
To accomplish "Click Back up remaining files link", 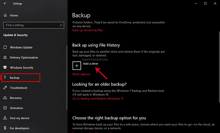I will point(88,30).
